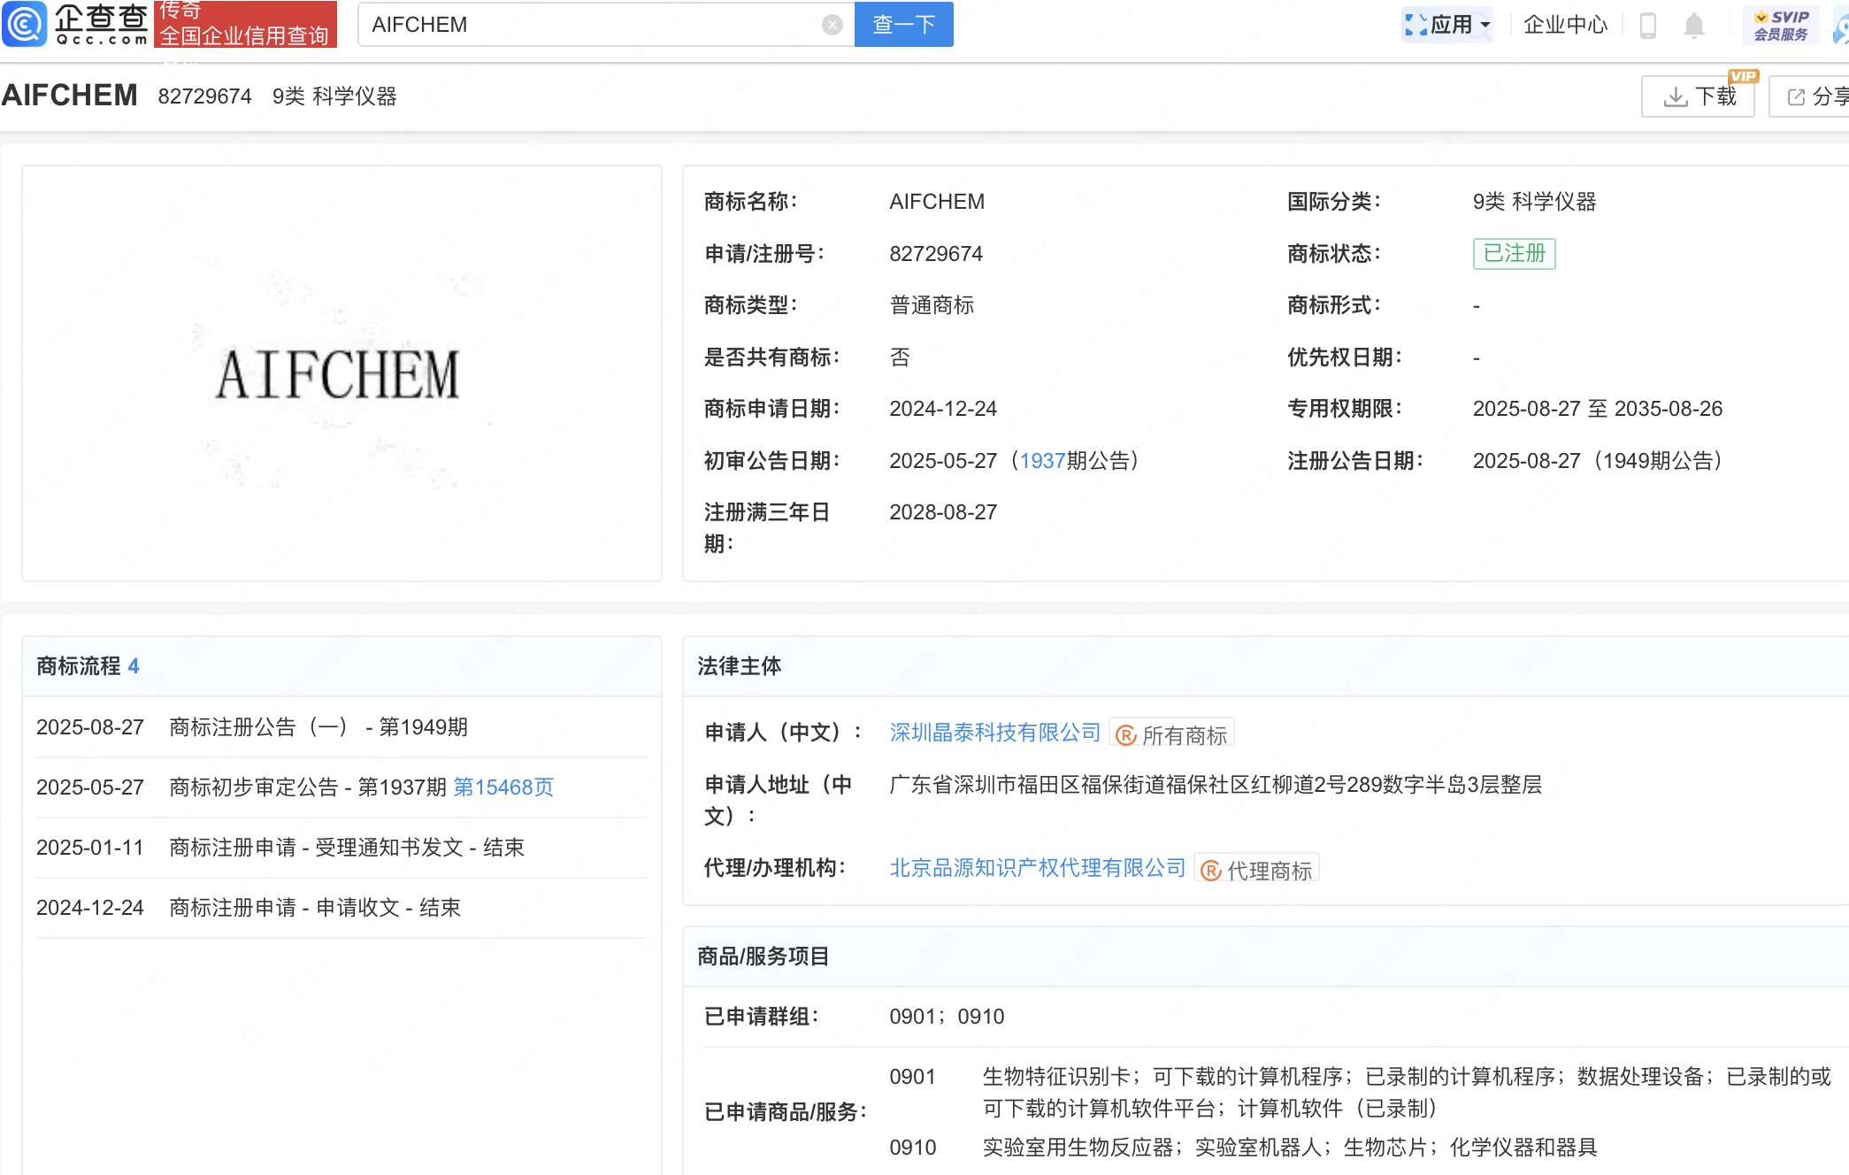Select registration number 82729674 value

click(936, 254)
